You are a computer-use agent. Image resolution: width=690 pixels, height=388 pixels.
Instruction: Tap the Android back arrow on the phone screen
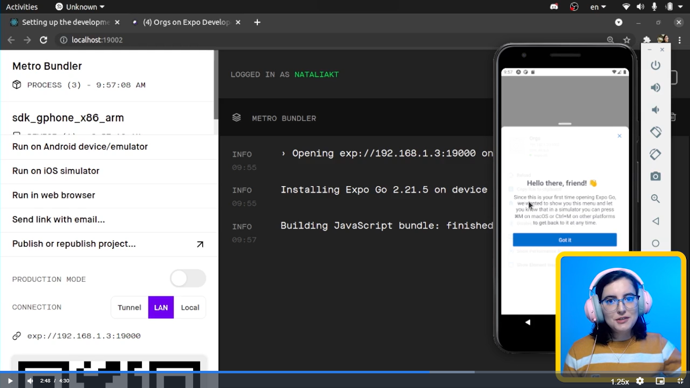[528, 322]
